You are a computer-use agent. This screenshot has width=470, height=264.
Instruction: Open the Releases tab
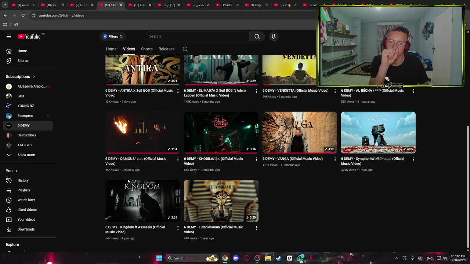pos(166,49)
